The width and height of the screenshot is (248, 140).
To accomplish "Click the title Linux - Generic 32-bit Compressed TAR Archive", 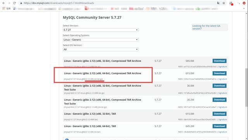I will tap(102, 61).
